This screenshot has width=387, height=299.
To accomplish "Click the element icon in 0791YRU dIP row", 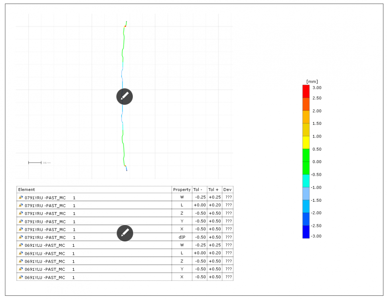I will click(x=21, y=237).
